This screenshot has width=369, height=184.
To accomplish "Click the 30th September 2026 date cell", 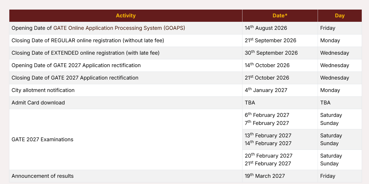I will click(x=280, y=53).
